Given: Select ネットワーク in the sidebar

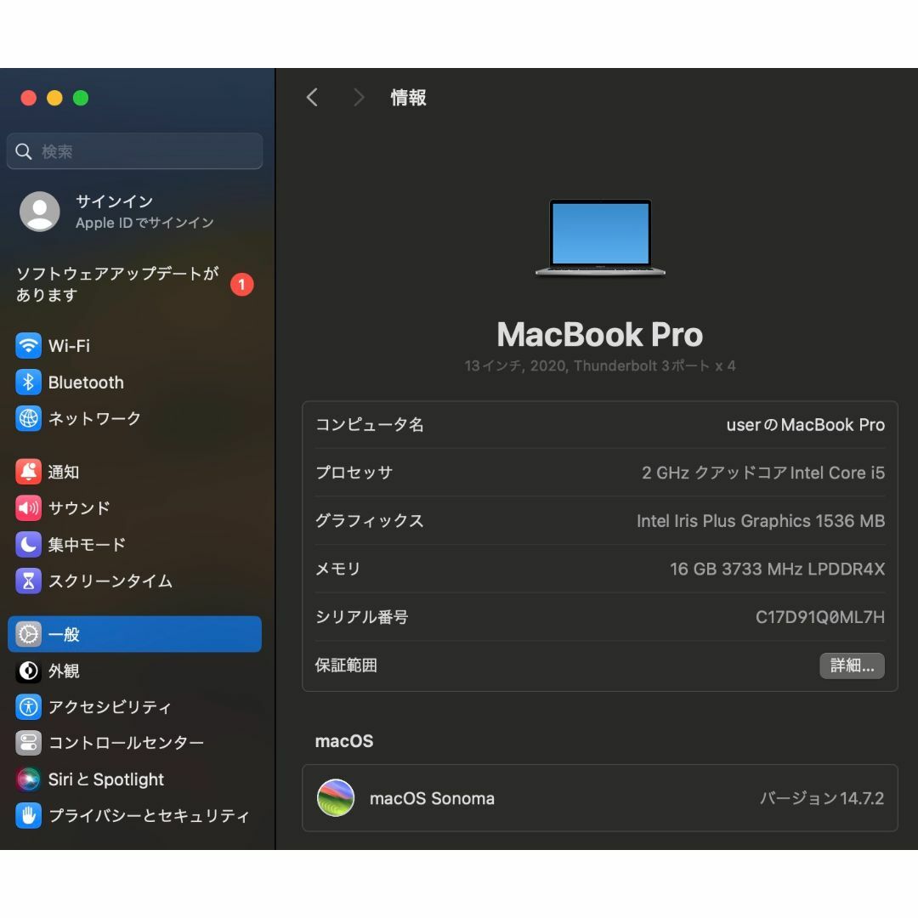Looking at the screenshot, I should pyautogui.click(x=134, y=418).
